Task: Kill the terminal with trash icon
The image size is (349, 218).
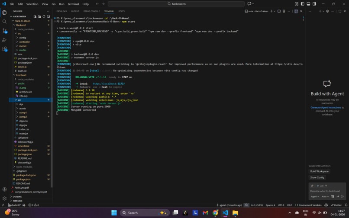Action: point(284,11)
